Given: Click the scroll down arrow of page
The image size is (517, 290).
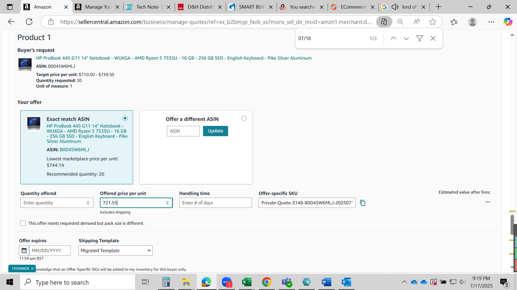Looking at the screenshot, I should (x=512, y=267).
